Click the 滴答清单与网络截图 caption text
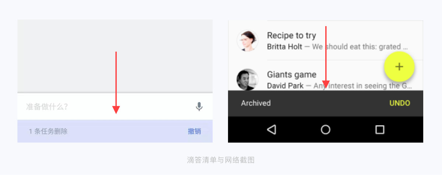 click(x=221, y=160)
